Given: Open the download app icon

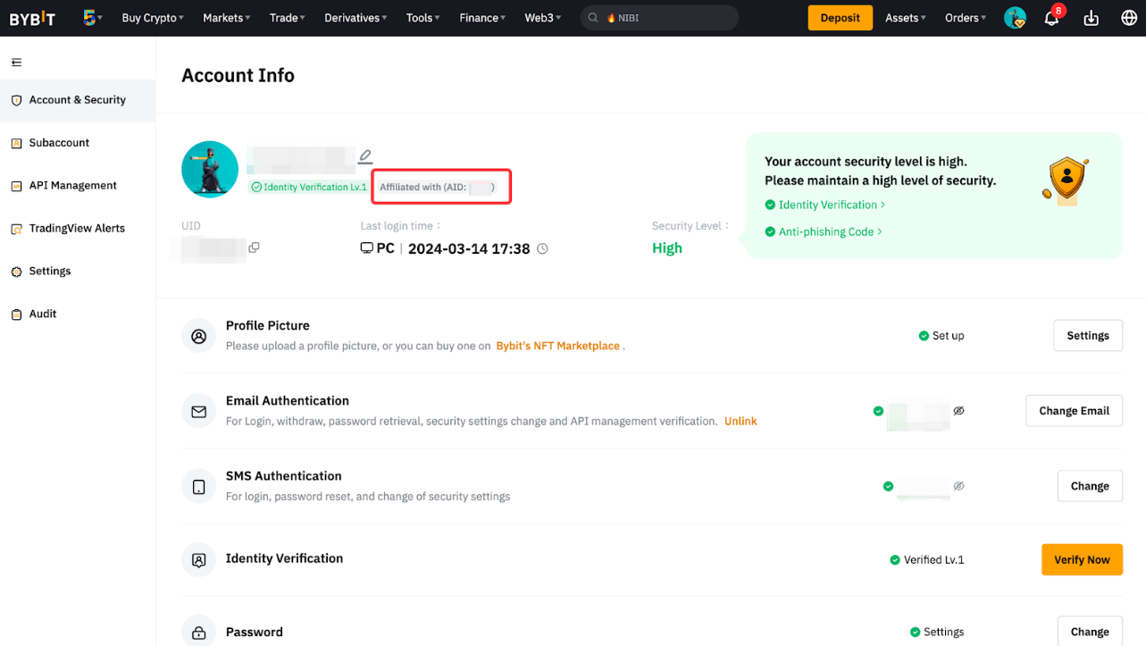Looking at the screenshot, I should [x=1091, y=19].
